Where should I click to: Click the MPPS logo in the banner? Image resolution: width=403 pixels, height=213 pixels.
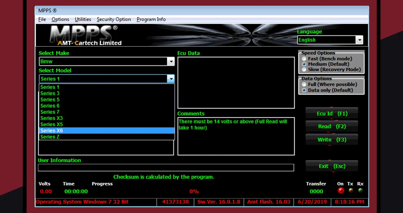85,35
